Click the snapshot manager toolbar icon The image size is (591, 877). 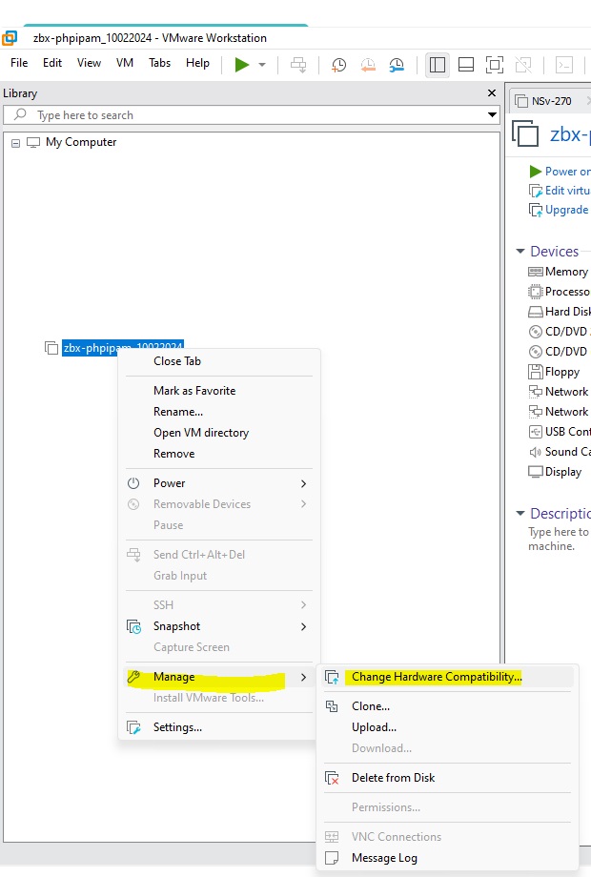[x=397, y=65]
